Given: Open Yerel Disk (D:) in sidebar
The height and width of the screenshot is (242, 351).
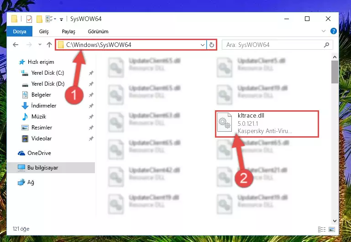Looking at the screenshot, I should click(48, 84).
